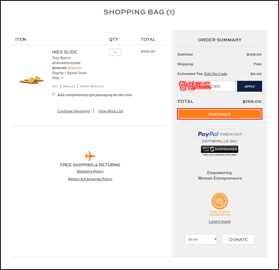Screen dimensions: 279x270
Task: Click the orange airplane shipping icon
Action: click(x=90, y=156)
